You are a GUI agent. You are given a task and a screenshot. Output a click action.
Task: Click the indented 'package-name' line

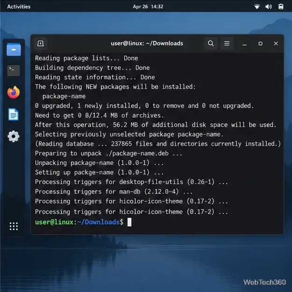tap(64, 96)
